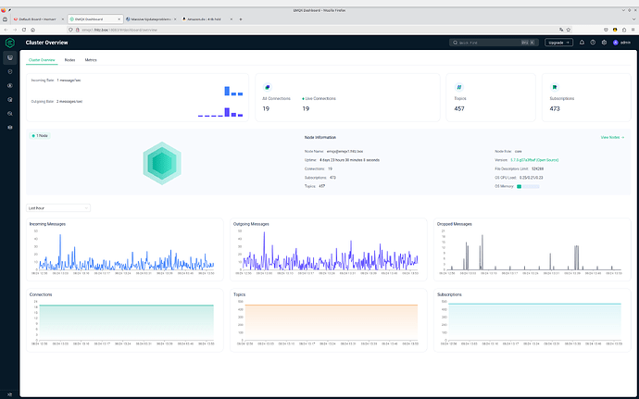Click the hexagon node graphic

click(162, 163)
